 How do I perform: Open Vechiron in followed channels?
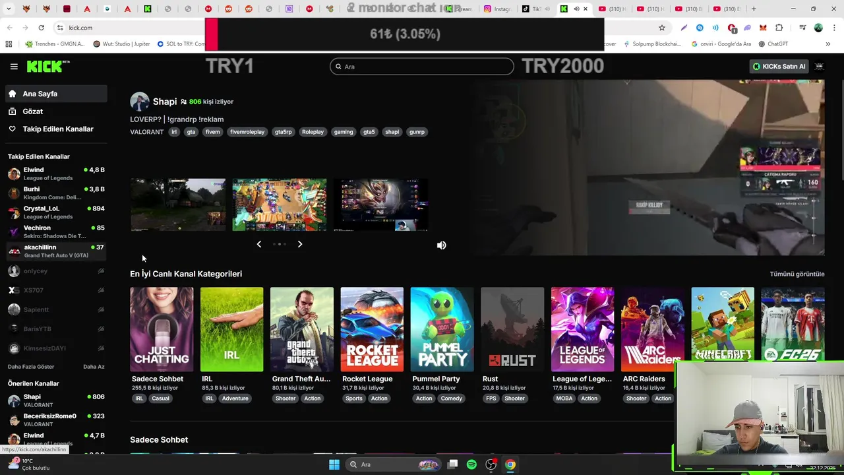tap(56, 232)
